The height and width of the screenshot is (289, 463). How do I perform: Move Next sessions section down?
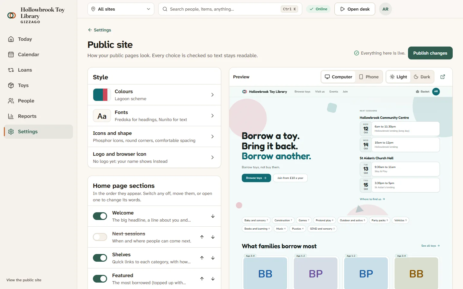pyautogui.click(x=213, y=237)
